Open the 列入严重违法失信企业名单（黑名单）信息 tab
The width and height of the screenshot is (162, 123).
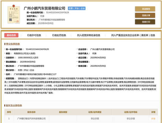pos(133,35)
